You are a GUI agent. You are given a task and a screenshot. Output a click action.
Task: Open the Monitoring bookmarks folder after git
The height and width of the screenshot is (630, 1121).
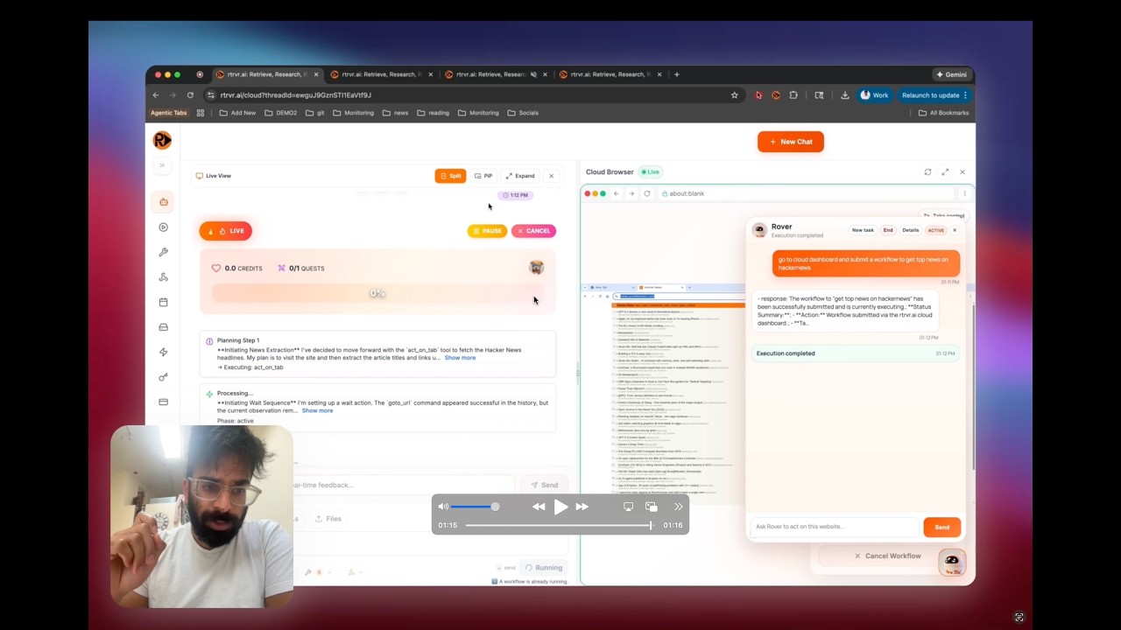click(353, 113)
